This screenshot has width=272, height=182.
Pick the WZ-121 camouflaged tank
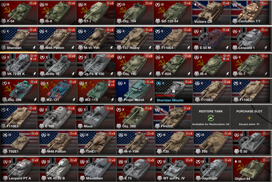[58, 91]
